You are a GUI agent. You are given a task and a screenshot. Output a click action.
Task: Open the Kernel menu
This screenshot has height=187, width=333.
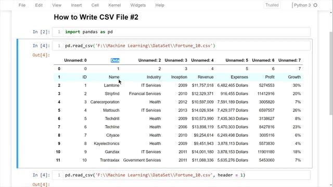[x=114, y=5]
